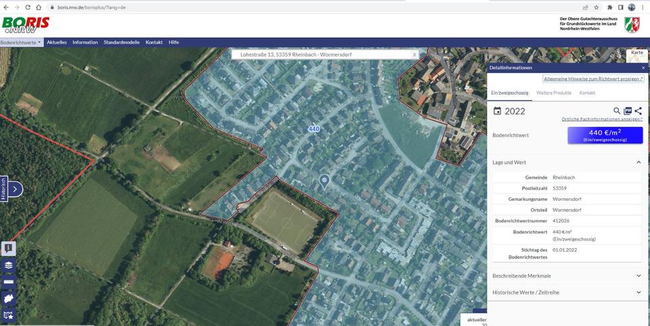The height and width of the screenshot is (326, 650).
Task: Click the map with star icon
Action: tap(9, 315)
